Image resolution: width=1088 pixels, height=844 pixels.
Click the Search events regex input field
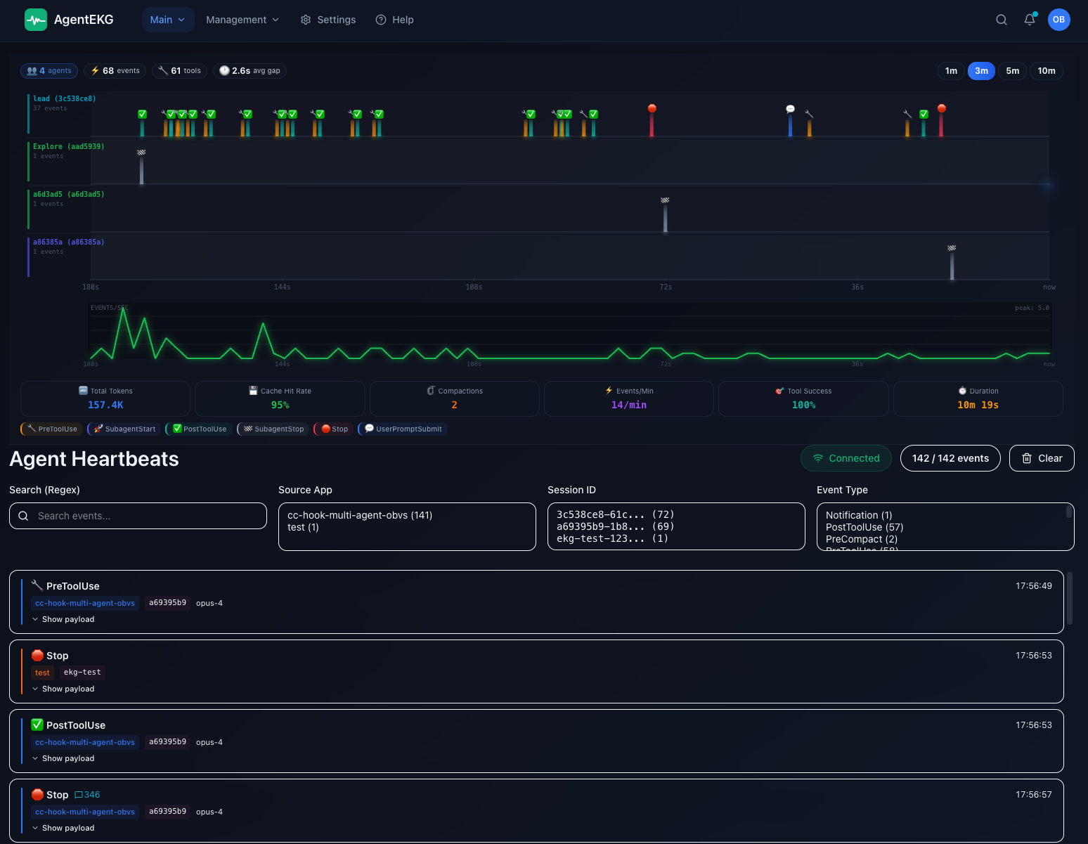point(138,516)
